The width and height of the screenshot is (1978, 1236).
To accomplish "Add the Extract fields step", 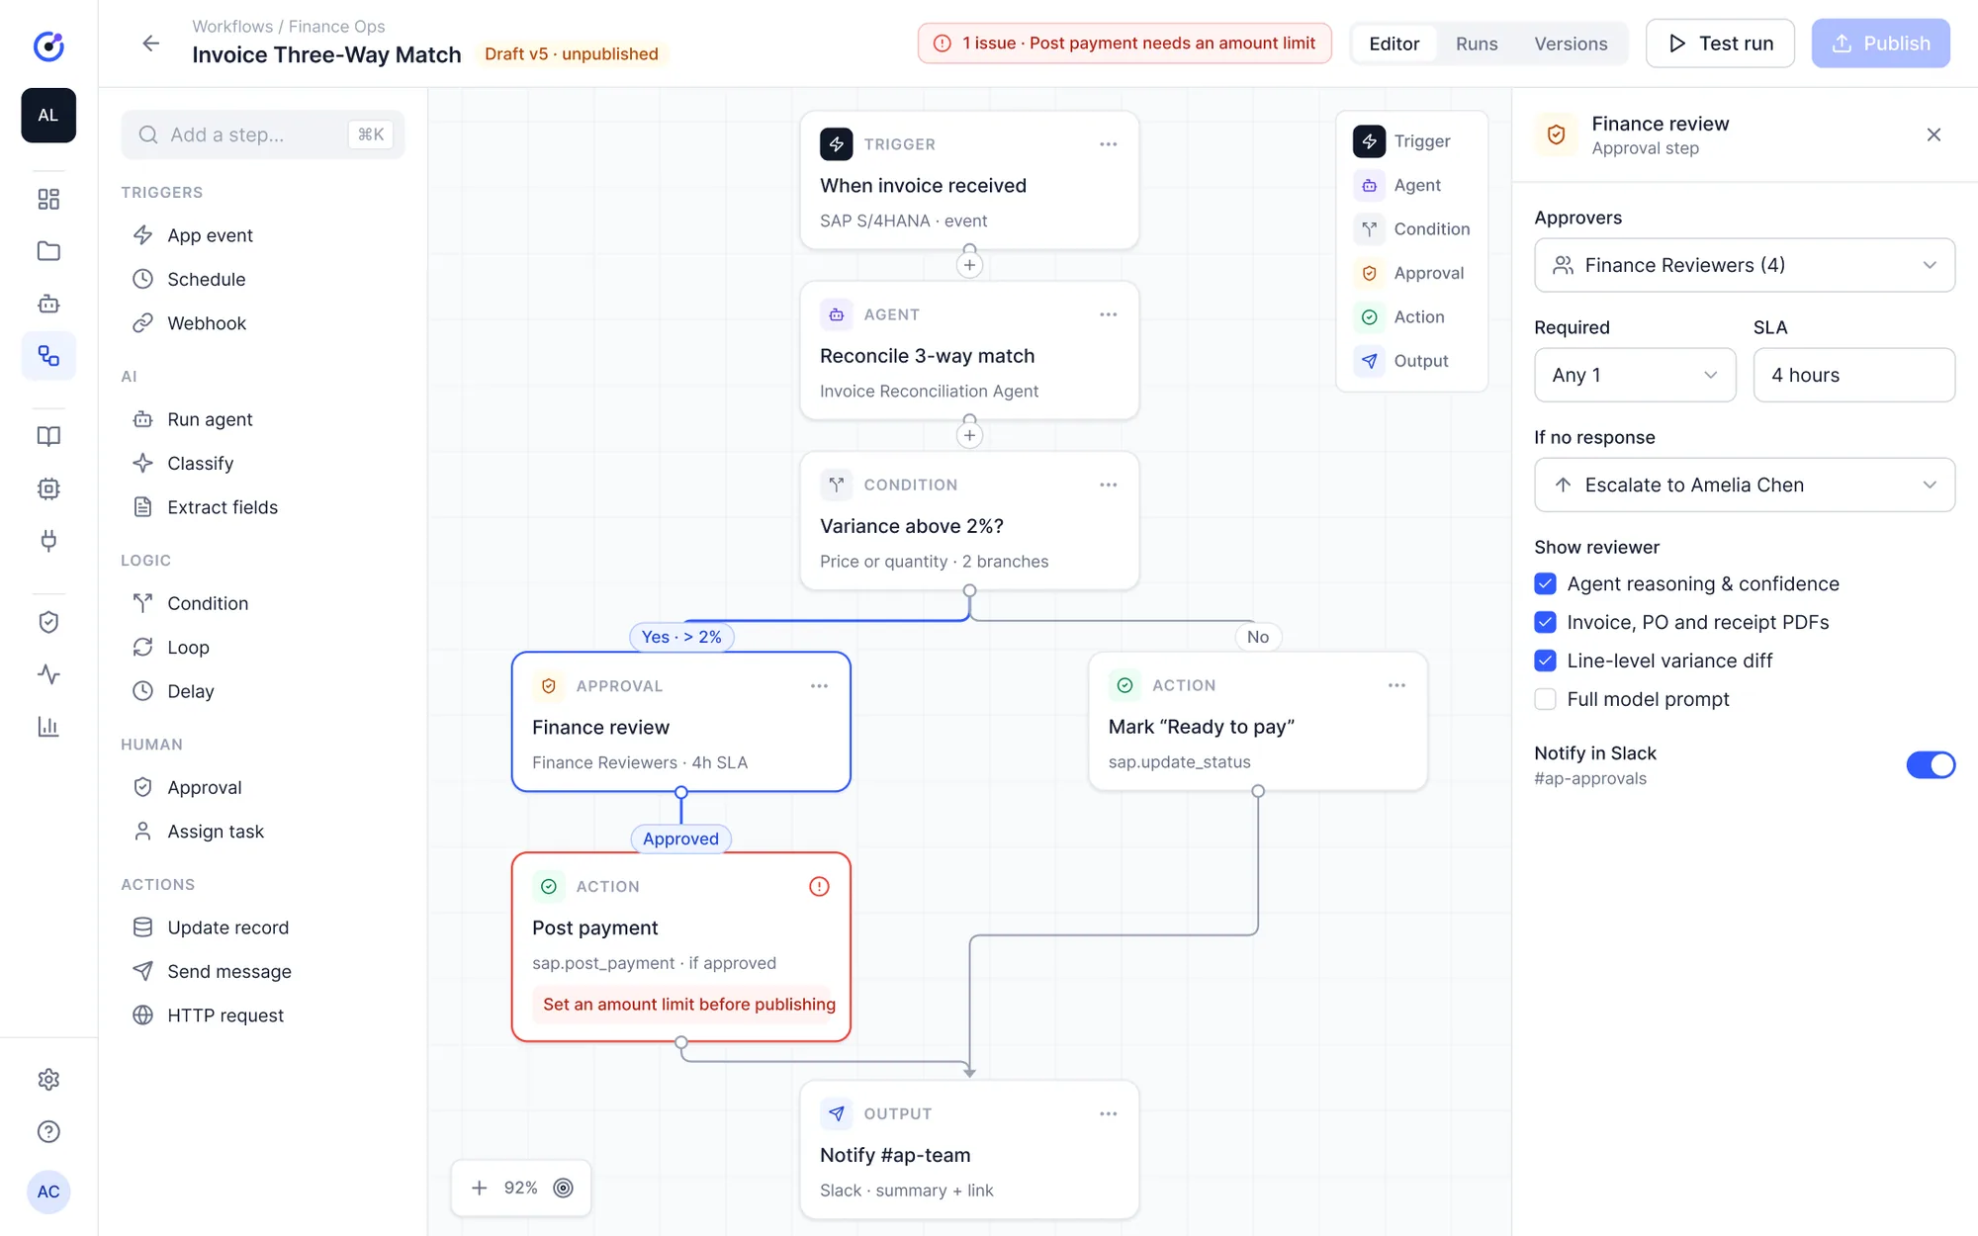I will [223, 507].
